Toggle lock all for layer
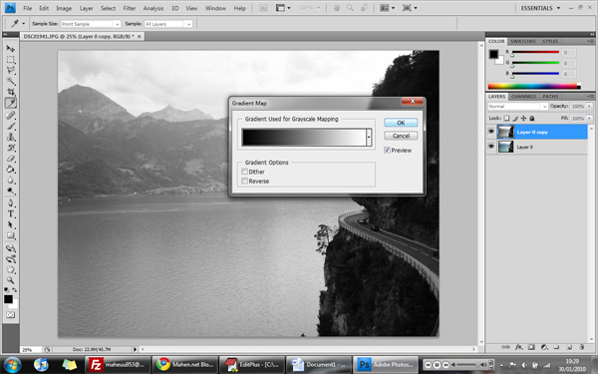Image resolution: width=598 pixels, height=374 pixels. click(x=531, y=119)
